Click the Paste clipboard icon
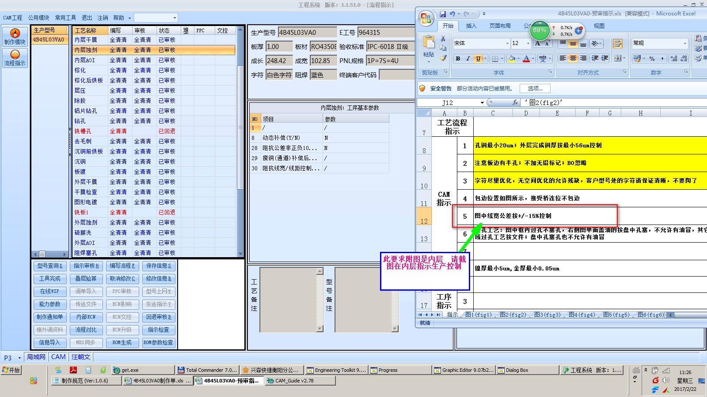The width and height of the screenshot is (707, 397). click(429, 43)
